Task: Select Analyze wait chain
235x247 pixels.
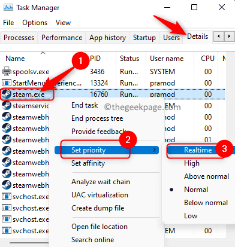Action: [x=101, y=182]
